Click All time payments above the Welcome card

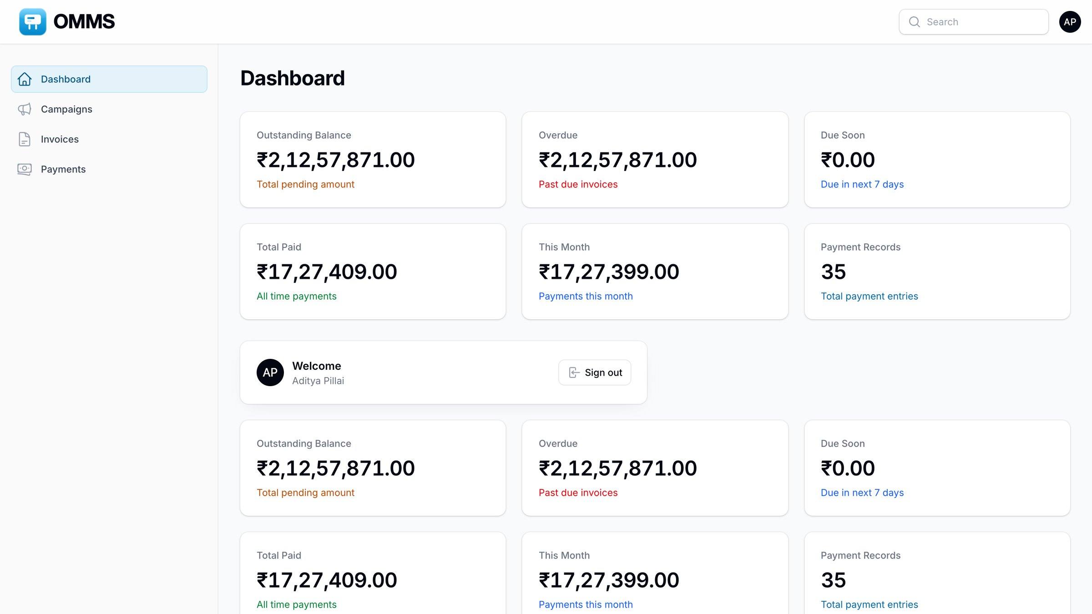pos(297,296)
